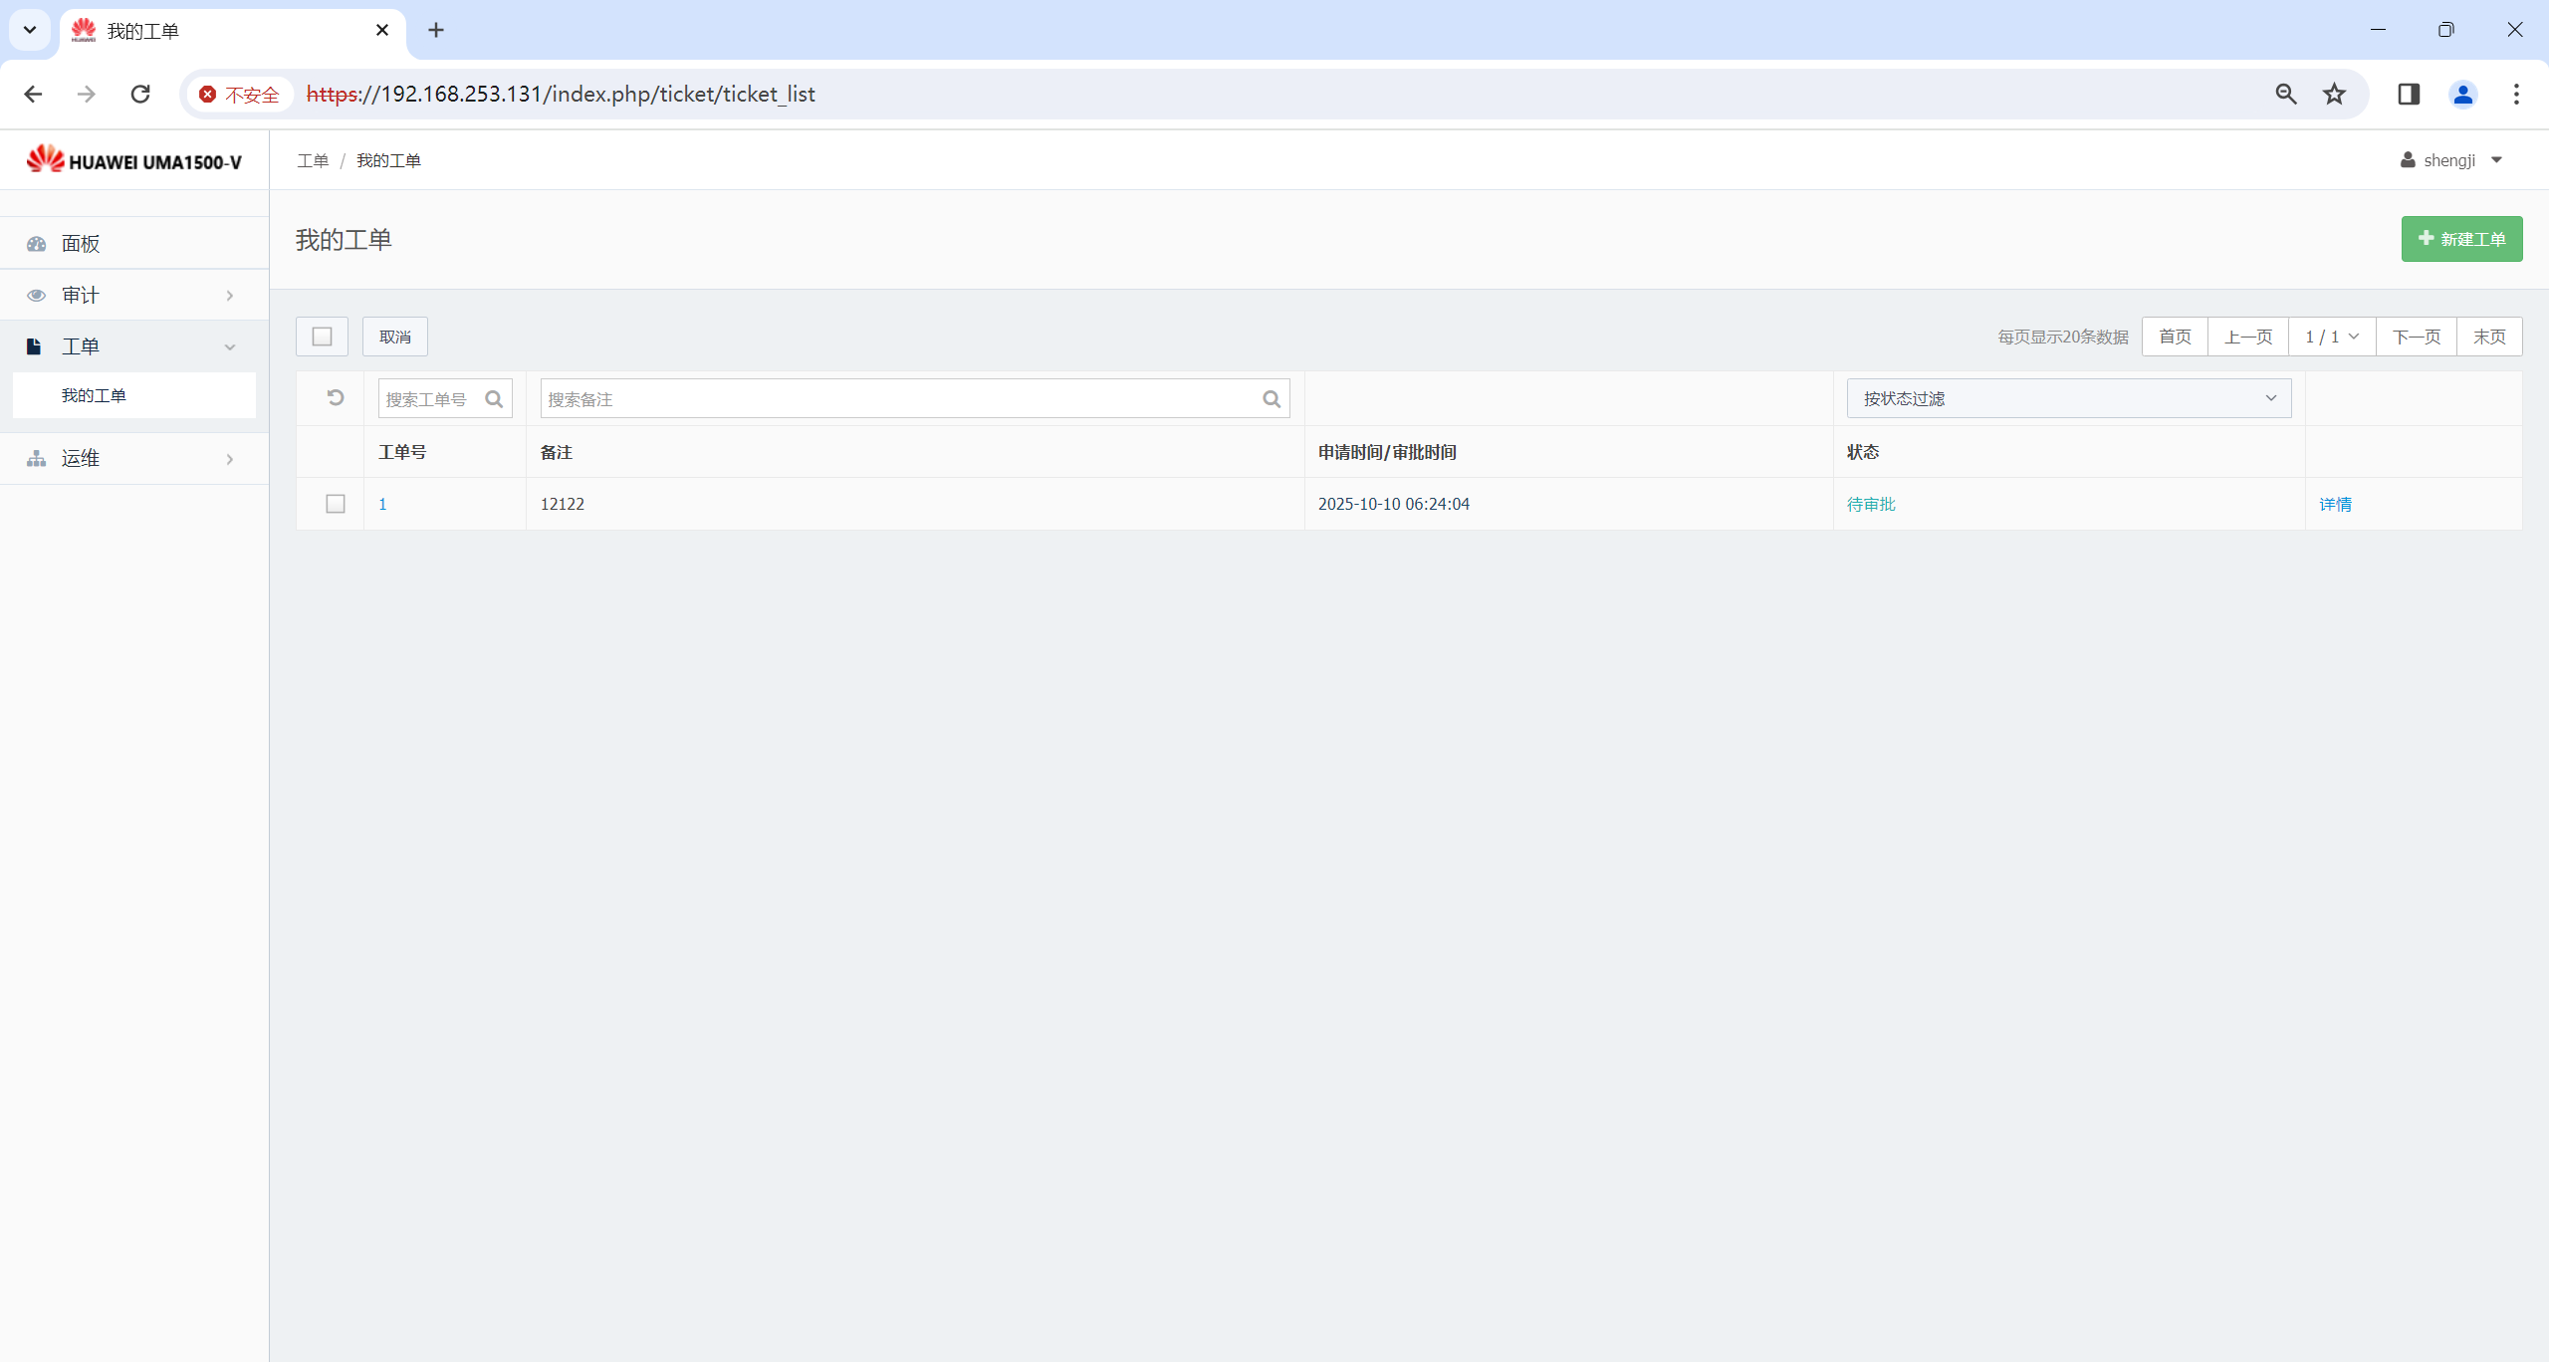
Task: Open the browser three-dot menu
Action: pyautogui.click(x=2516, y=94)
